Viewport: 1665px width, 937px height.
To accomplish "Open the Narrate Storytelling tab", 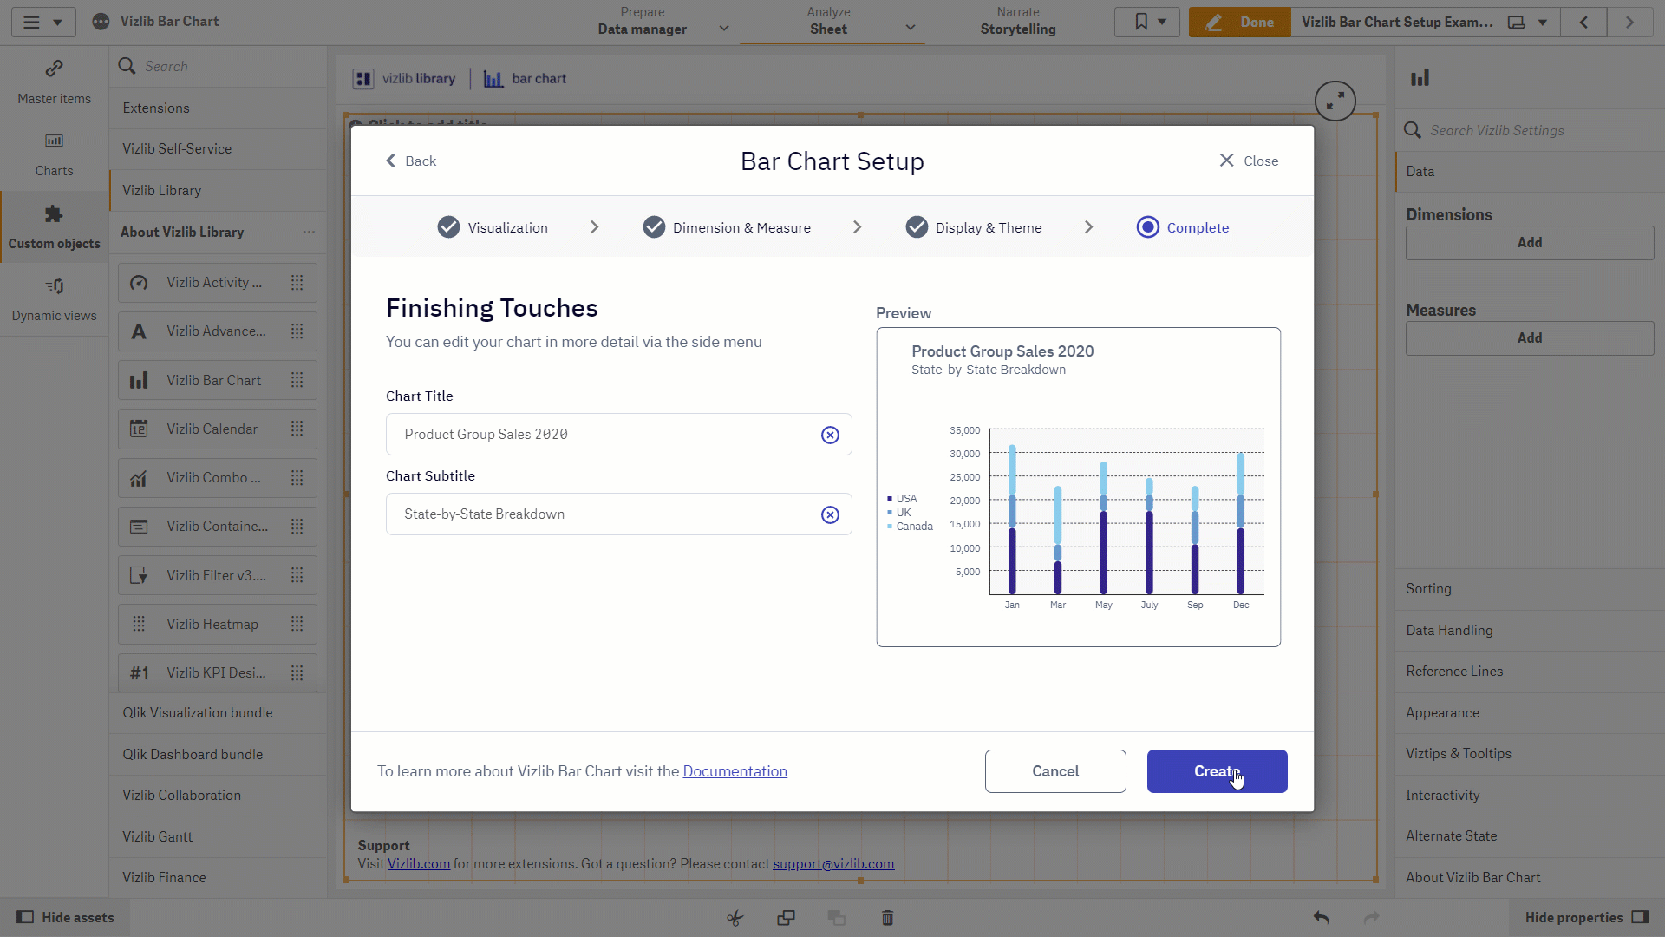I will point(1018,22).
